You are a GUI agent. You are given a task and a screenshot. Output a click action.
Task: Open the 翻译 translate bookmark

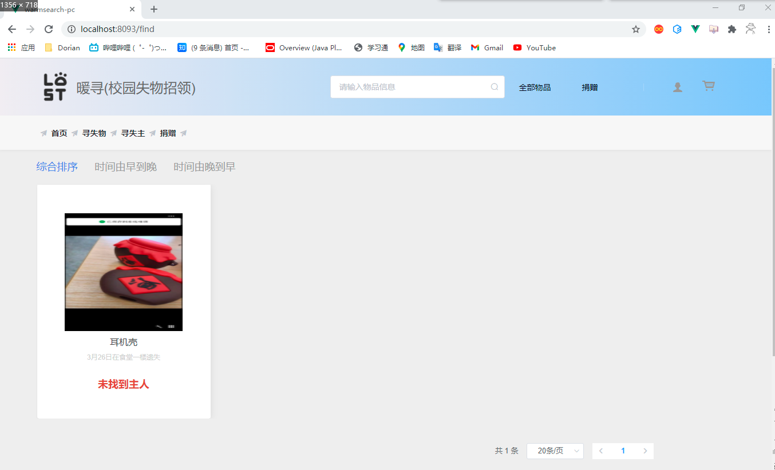click(x=448, y=47)
